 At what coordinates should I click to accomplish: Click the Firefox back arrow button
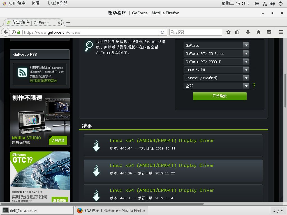(6, 32)
